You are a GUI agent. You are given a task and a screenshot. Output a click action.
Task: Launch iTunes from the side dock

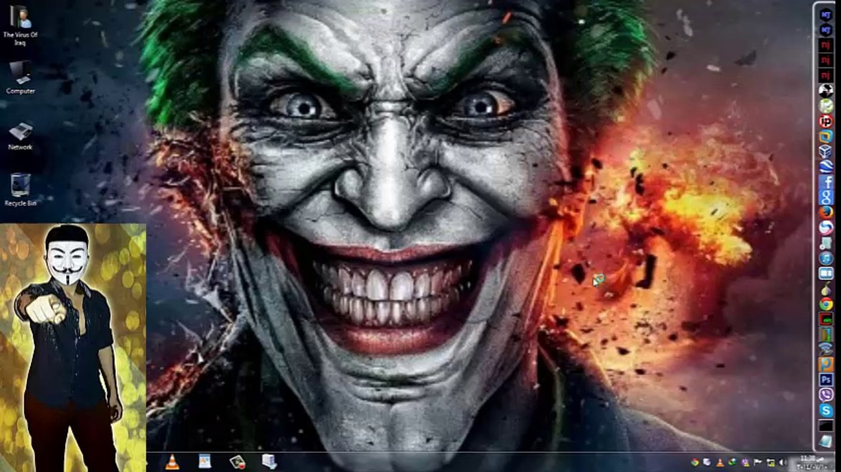tap(826, 257)
